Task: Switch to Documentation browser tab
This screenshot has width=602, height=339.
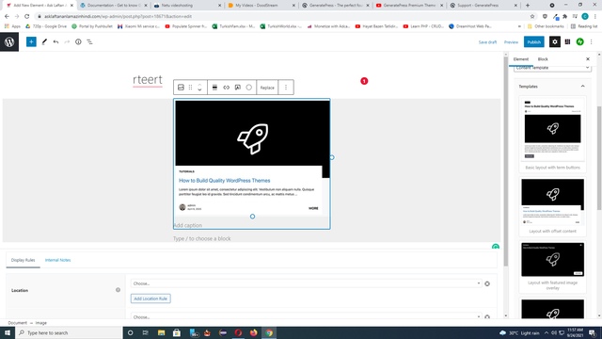Action: pyautogui.click(x=114, y=6)
